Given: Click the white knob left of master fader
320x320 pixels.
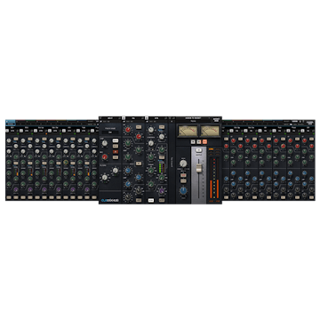Looking at the screenshot, I should [x=183, y=164].
